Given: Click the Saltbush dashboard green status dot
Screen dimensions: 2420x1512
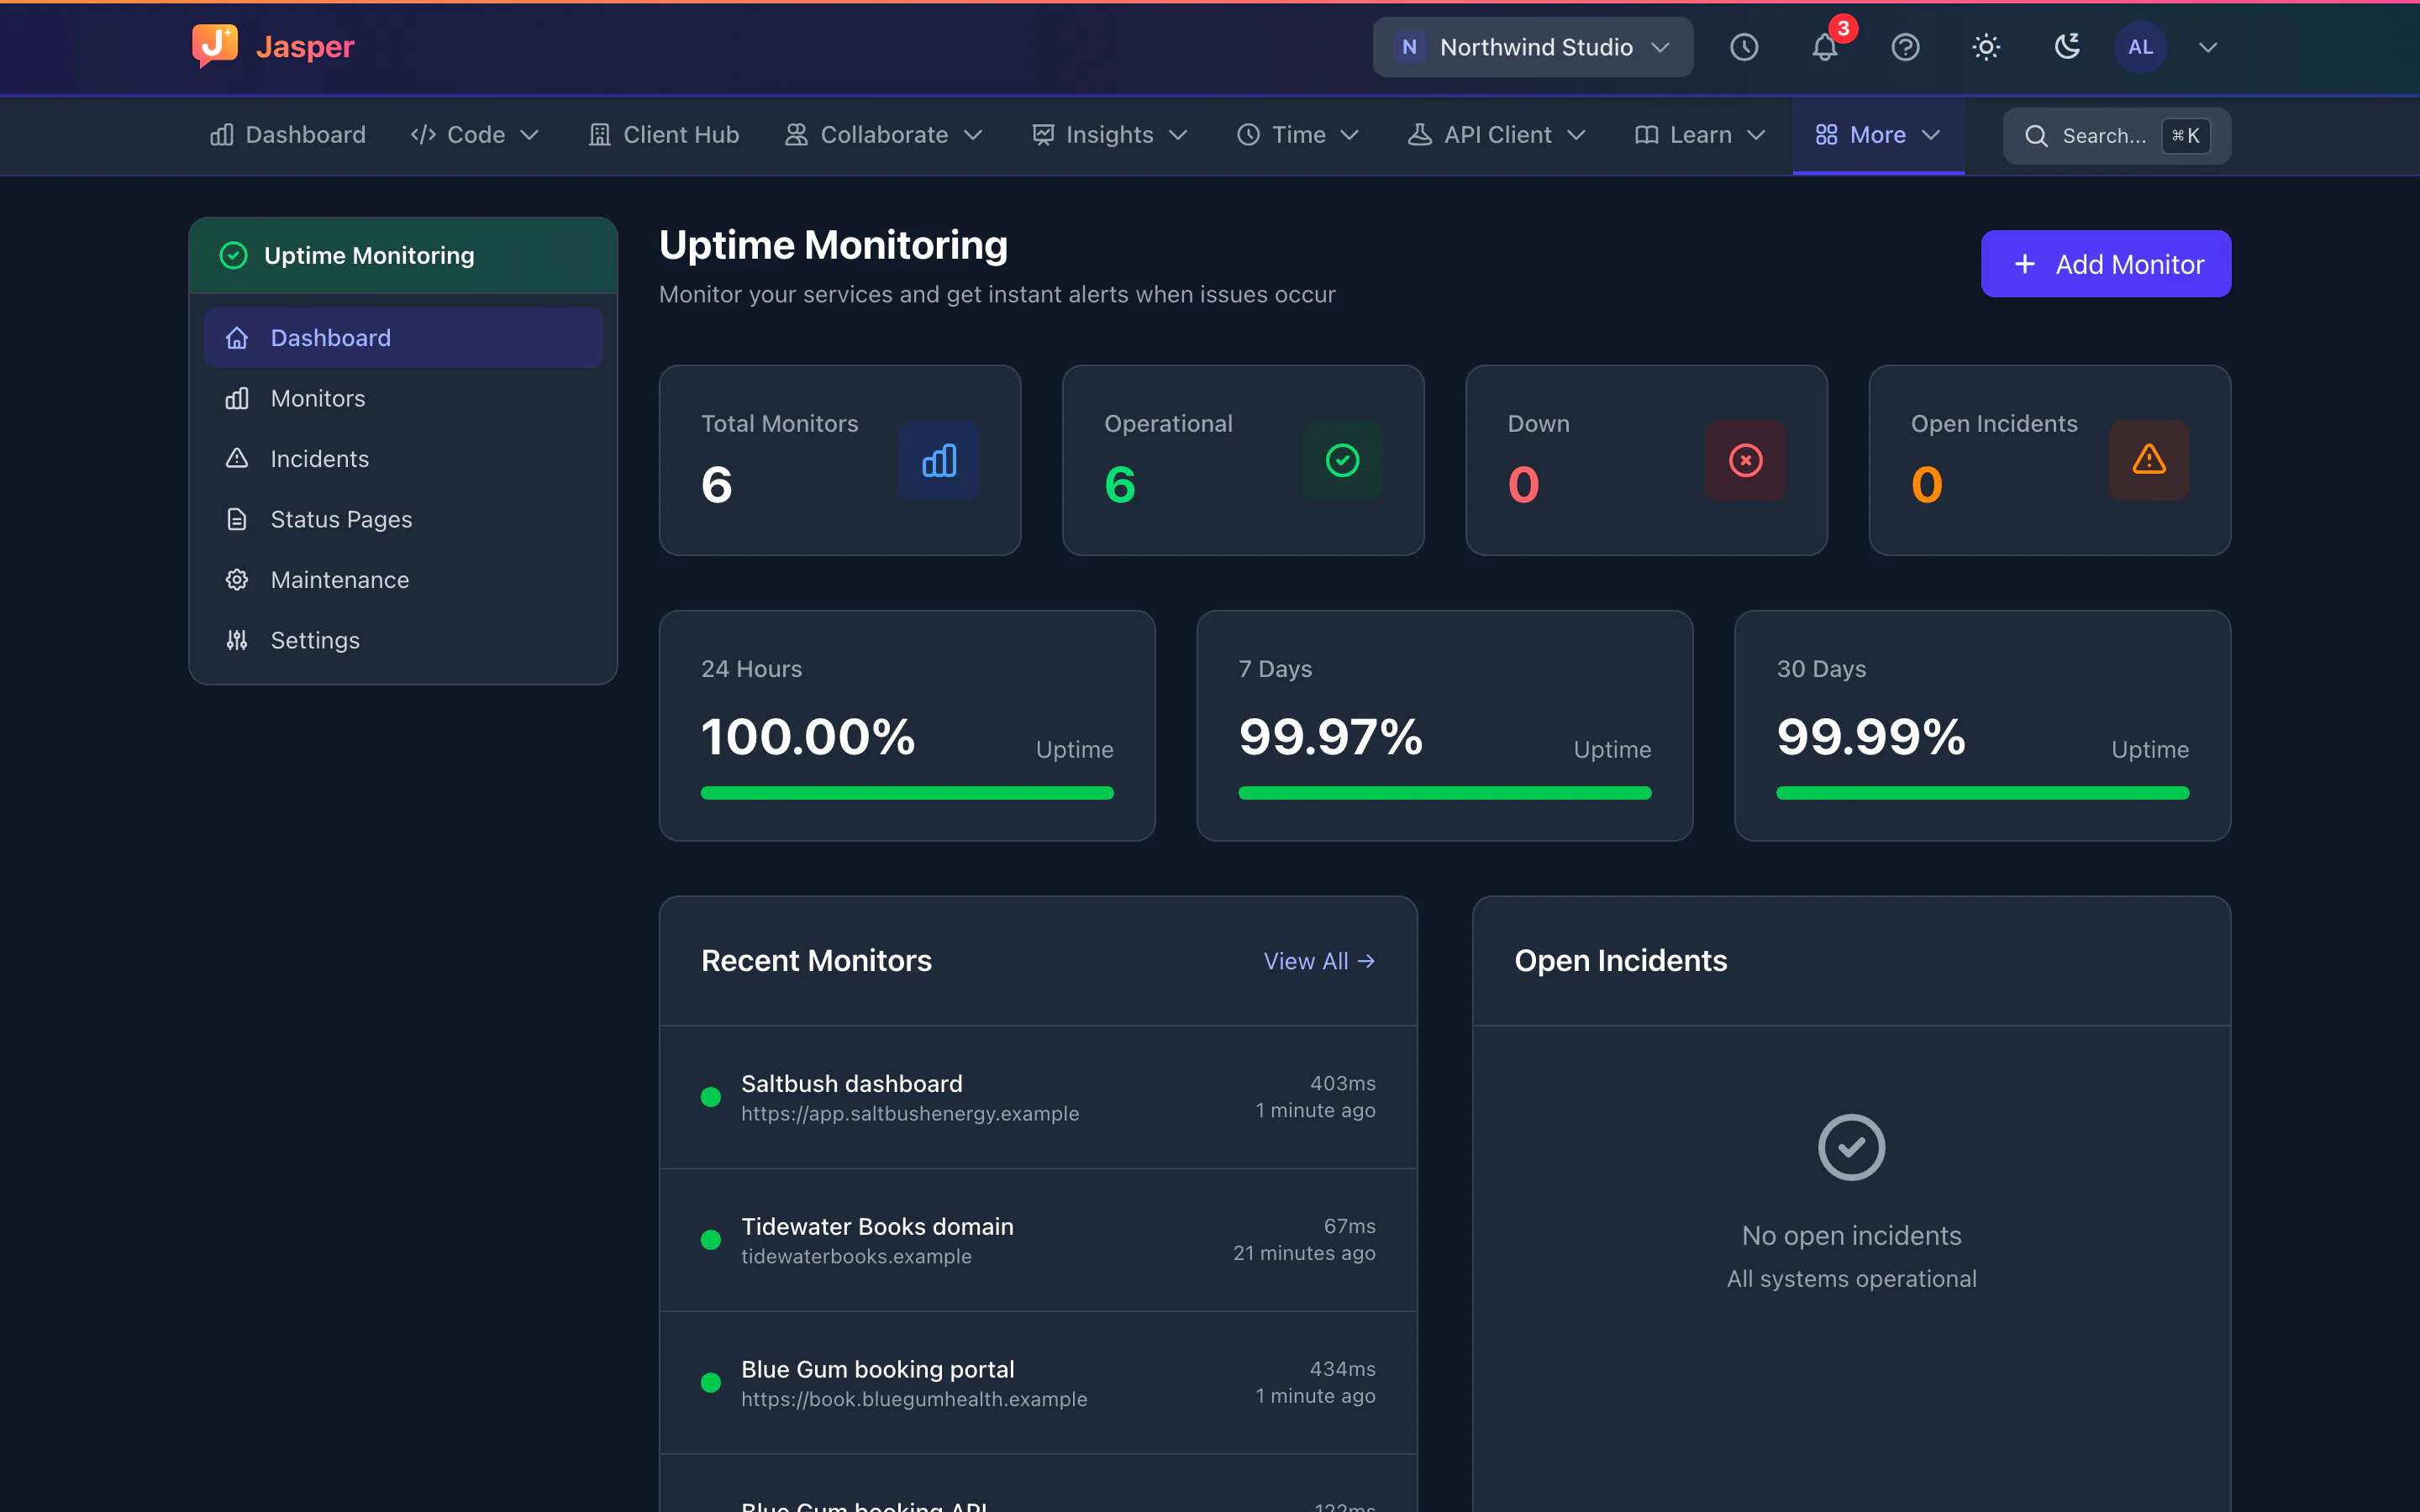Looking at the screenshot, I should pyautogui.click(x=711, y=1097).
